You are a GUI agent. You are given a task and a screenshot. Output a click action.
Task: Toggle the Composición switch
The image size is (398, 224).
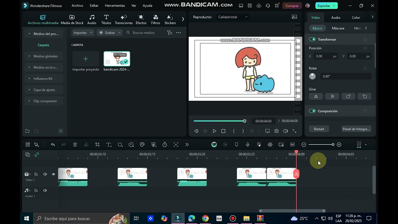312,111
